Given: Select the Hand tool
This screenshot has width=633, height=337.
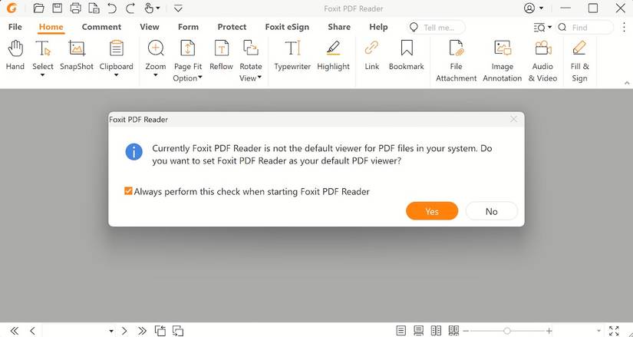Looking at the screenshot, I should click(15, 55).
